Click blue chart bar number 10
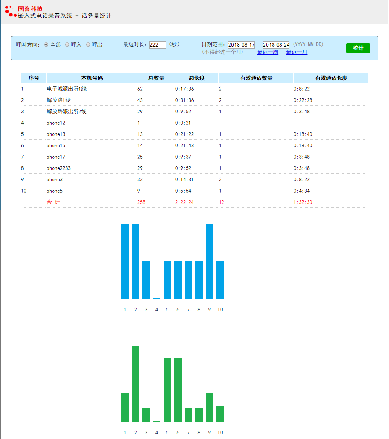The image size is (389, 439). click(x=220, y=280)
